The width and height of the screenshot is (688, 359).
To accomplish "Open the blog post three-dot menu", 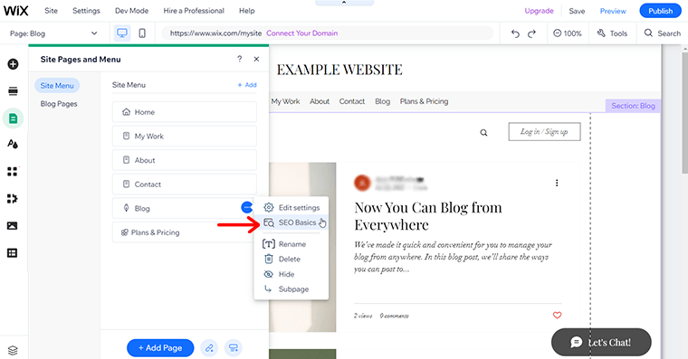I will pyautogui.click(x=557, y=183).
